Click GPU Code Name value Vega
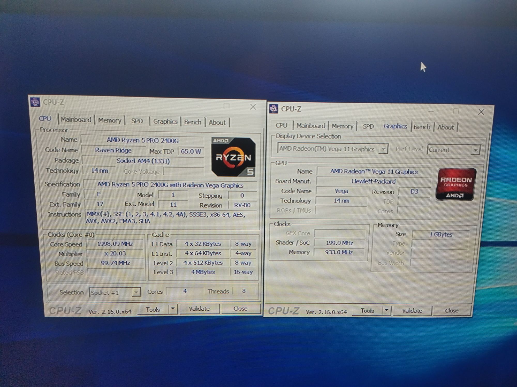The height and width of the screenshot is (387, 517). pos(341,191)
